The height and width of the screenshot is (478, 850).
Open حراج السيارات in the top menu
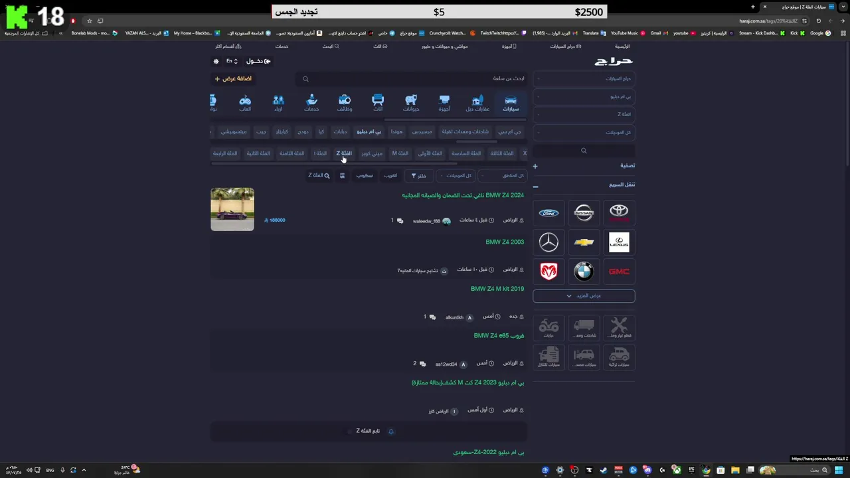click(565, 46)
